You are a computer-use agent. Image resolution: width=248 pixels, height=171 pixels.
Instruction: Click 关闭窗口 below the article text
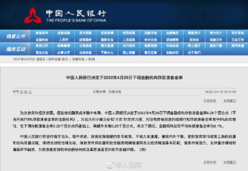[229, 162]
